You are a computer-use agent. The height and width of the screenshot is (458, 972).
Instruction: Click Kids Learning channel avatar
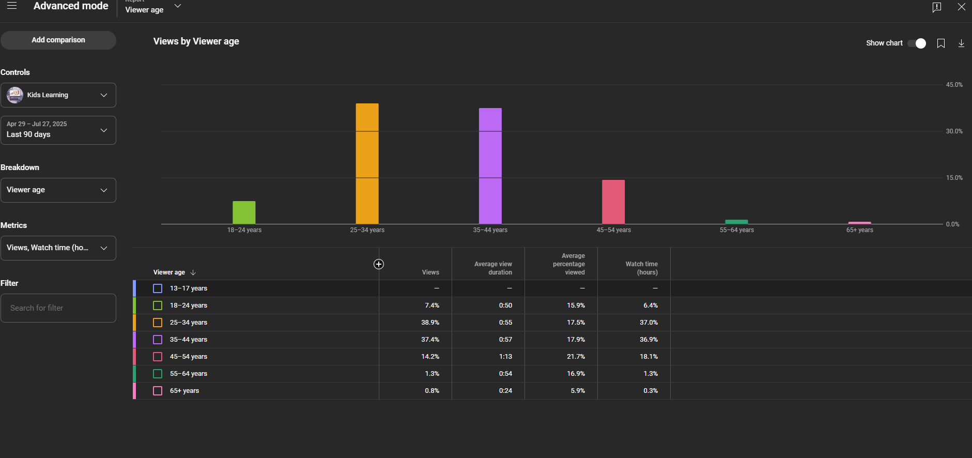point(15,95)
